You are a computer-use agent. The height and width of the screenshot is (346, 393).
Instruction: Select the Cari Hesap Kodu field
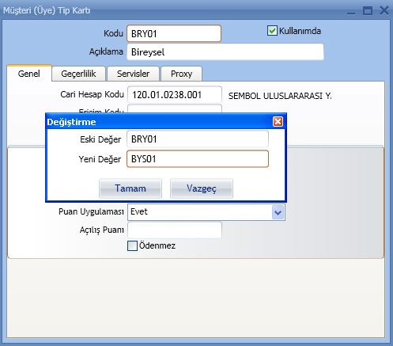coord(175,95)
